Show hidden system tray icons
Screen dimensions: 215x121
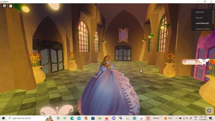[x=177, y=118]
